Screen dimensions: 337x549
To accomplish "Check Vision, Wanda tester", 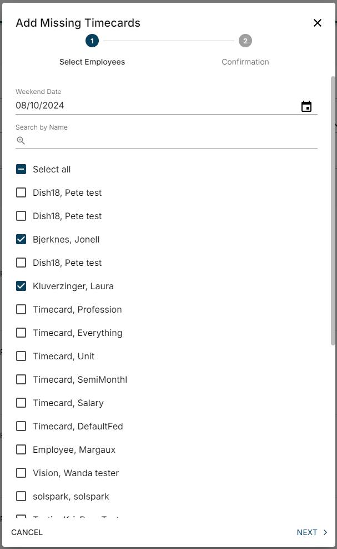I will [21, 473].
